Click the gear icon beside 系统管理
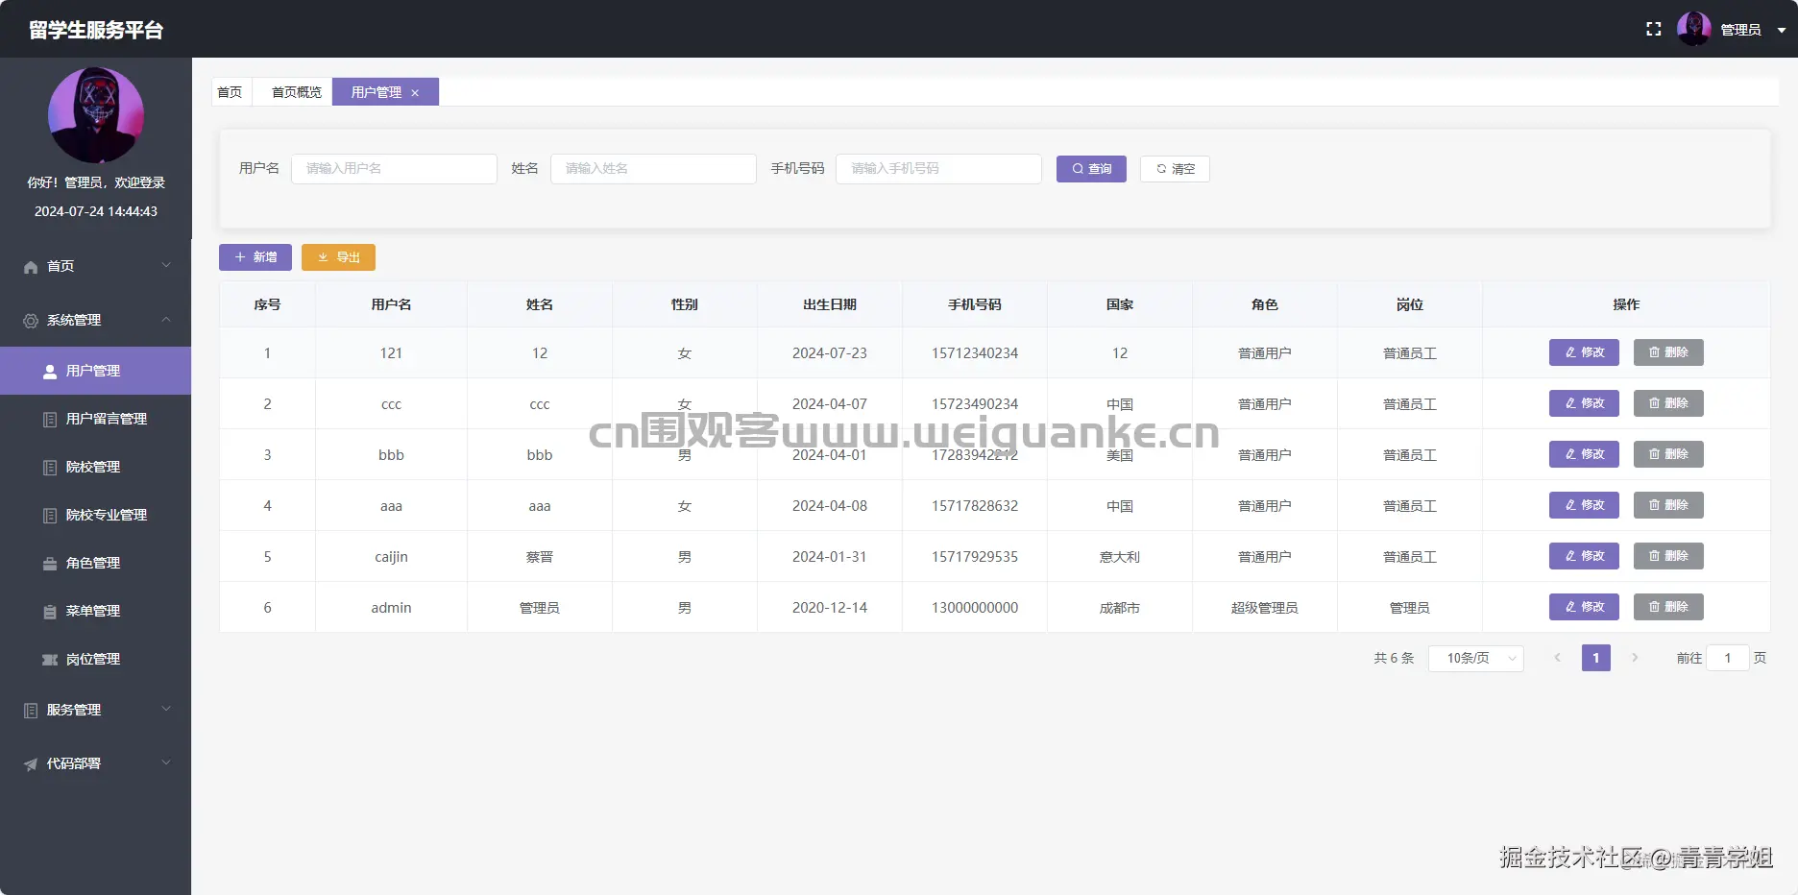1798x895 pixels. 31,321
